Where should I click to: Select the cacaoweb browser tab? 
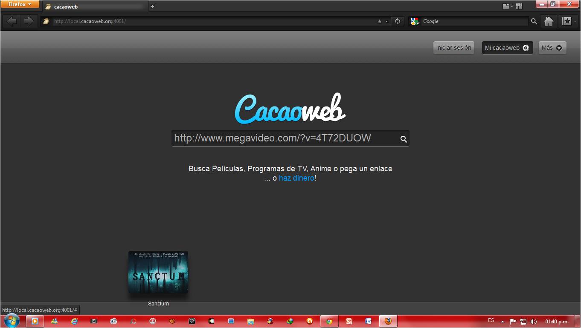coord(95,6)
